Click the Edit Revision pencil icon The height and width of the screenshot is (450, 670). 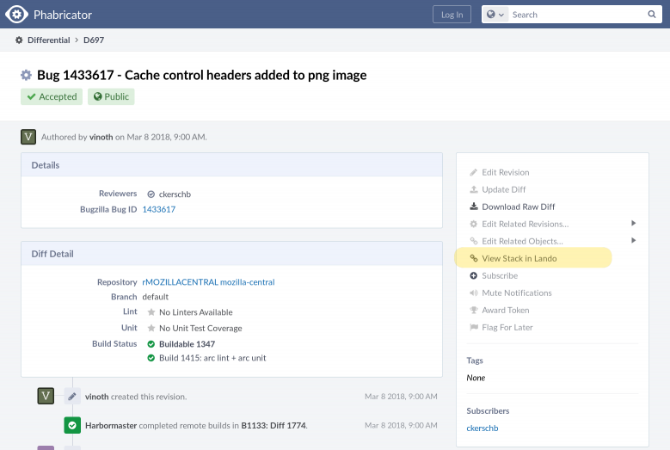(473, 173)
